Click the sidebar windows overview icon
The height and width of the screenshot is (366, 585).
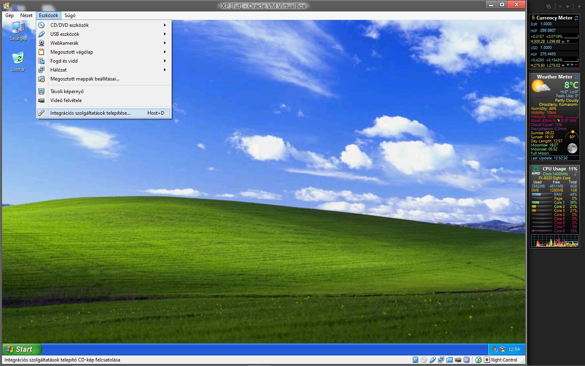tap(548, 6)
